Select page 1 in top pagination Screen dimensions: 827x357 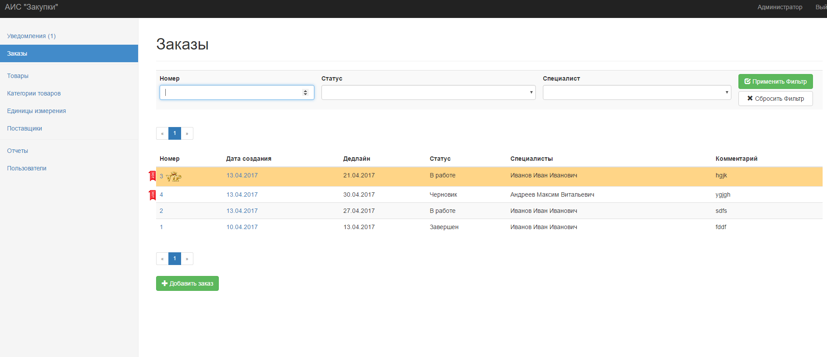coord(175,134)
